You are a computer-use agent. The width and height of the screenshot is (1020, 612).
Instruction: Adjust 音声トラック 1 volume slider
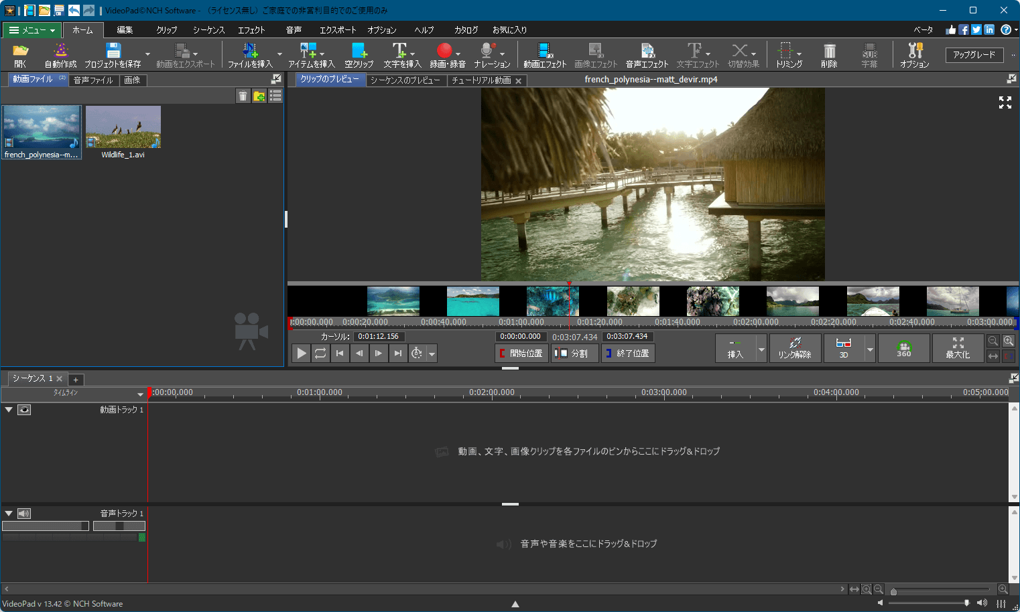point(46,526)
